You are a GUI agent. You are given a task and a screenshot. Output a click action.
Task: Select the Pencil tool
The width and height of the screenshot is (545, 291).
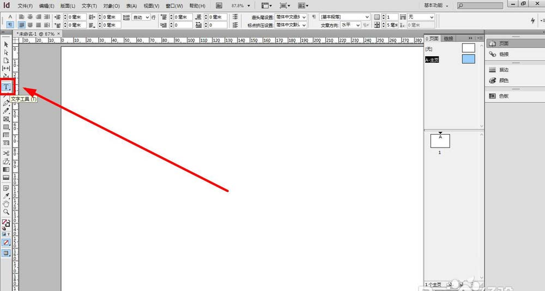pyautogui.click(x=6, y=111)
